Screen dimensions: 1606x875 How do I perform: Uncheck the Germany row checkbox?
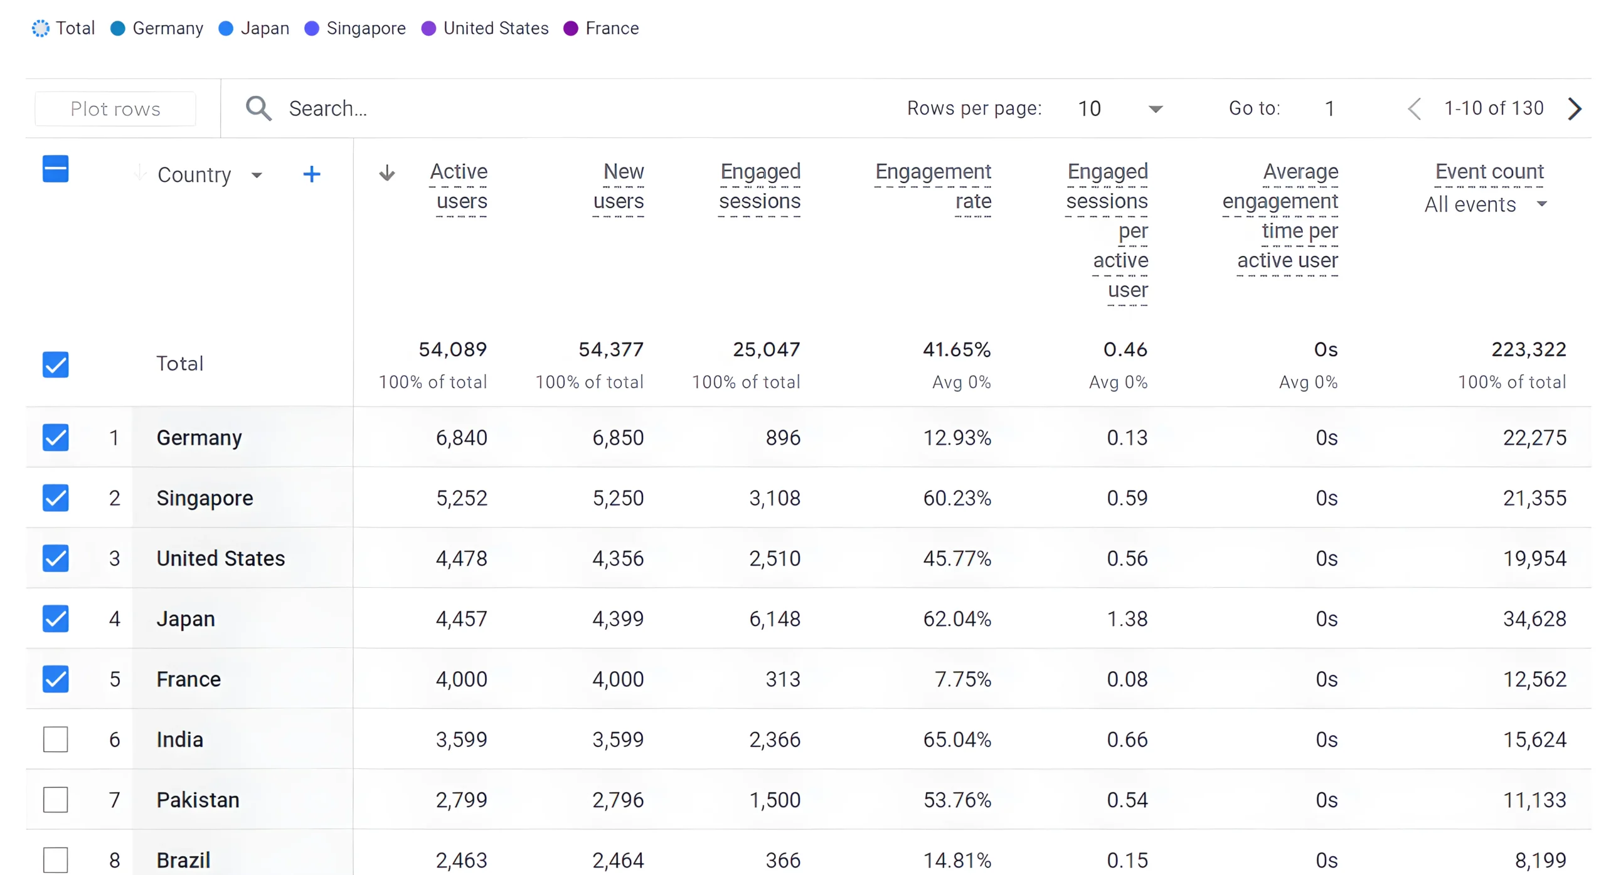pyautogui.click(x=55, y=437)
